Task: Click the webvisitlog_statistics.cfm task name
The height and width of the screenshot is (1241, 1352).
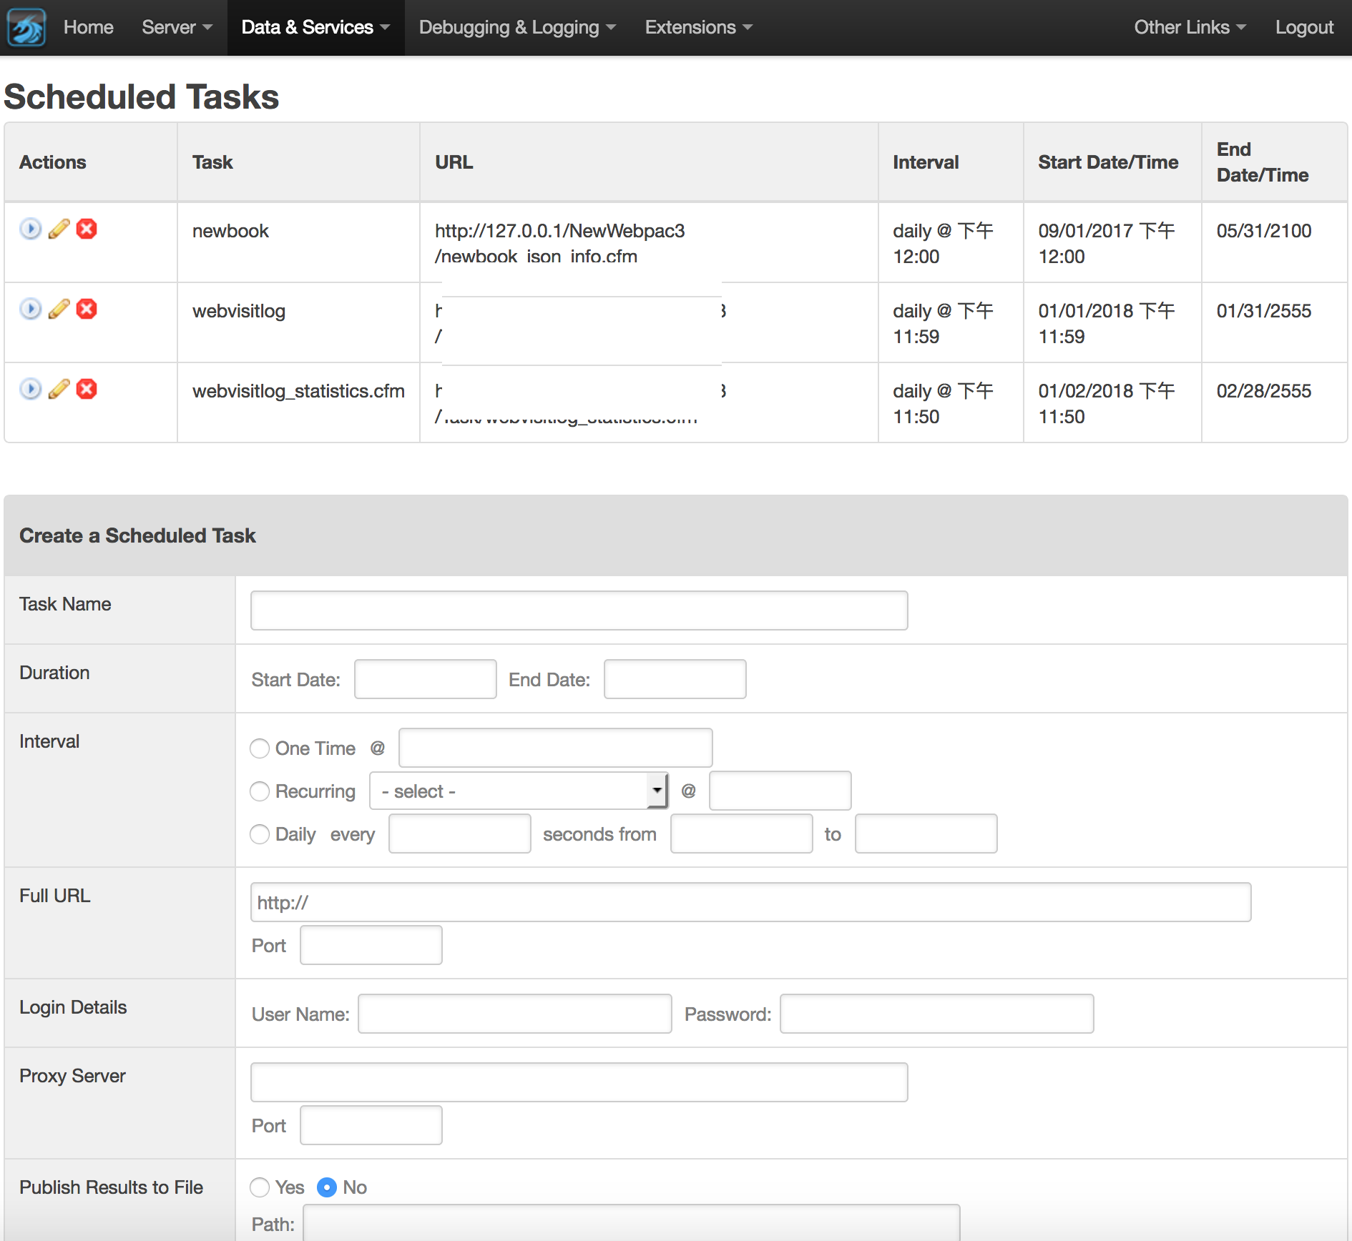Action: coord(298,391)
